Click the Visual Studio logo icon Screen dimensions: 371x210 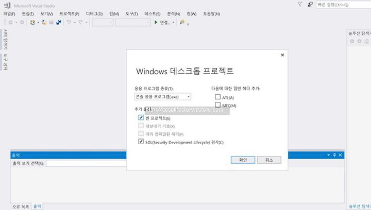7,5
